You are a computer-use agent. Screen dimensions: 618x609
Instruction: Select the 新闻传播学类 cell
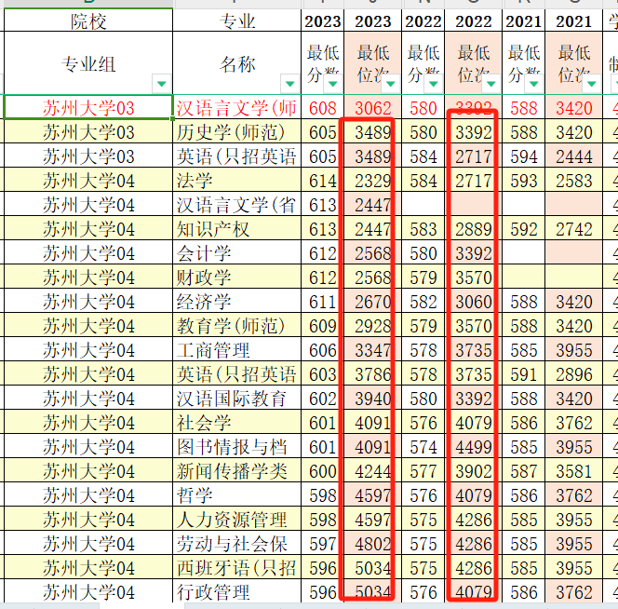(237, 471)
